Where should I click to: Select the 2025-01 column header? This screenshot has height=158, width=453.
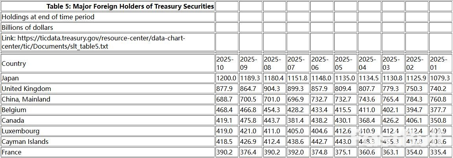440,64
